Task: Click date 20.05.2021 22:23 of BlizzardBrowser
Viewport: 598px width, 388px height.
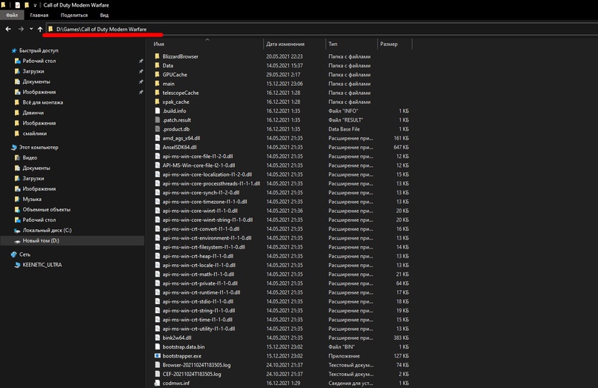Action: [285, 56]
